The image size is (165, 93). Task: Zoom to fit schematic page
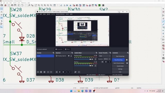tap(45, 5)
